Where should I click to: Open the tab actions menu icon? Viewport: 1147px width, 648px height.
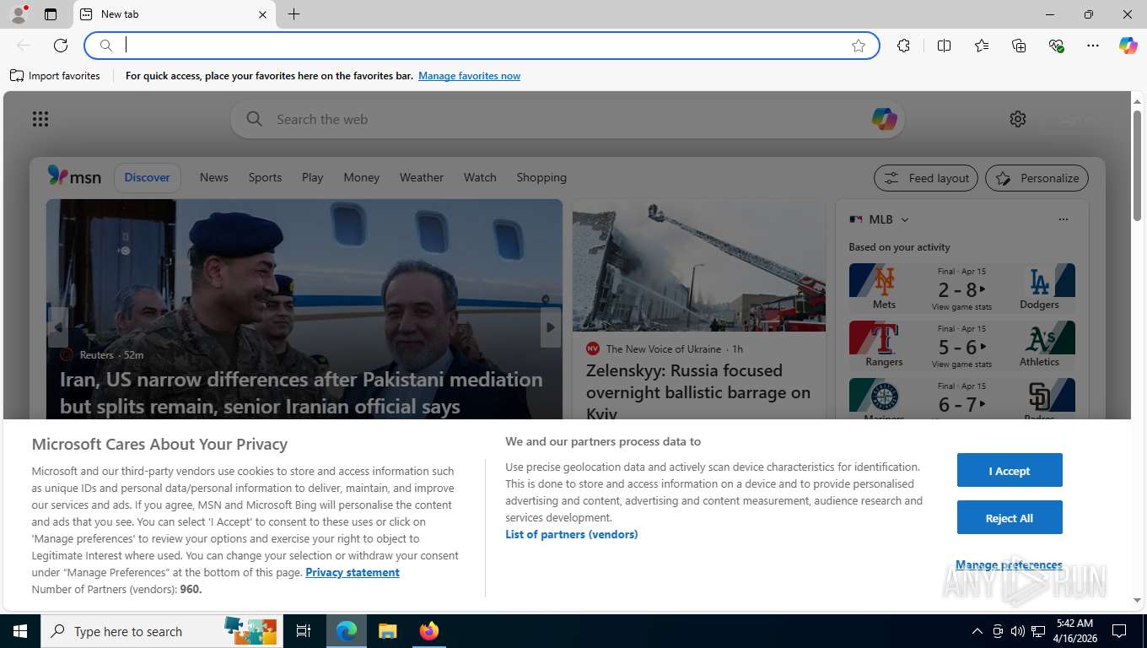pyautogui.click(x=51, y=14)
